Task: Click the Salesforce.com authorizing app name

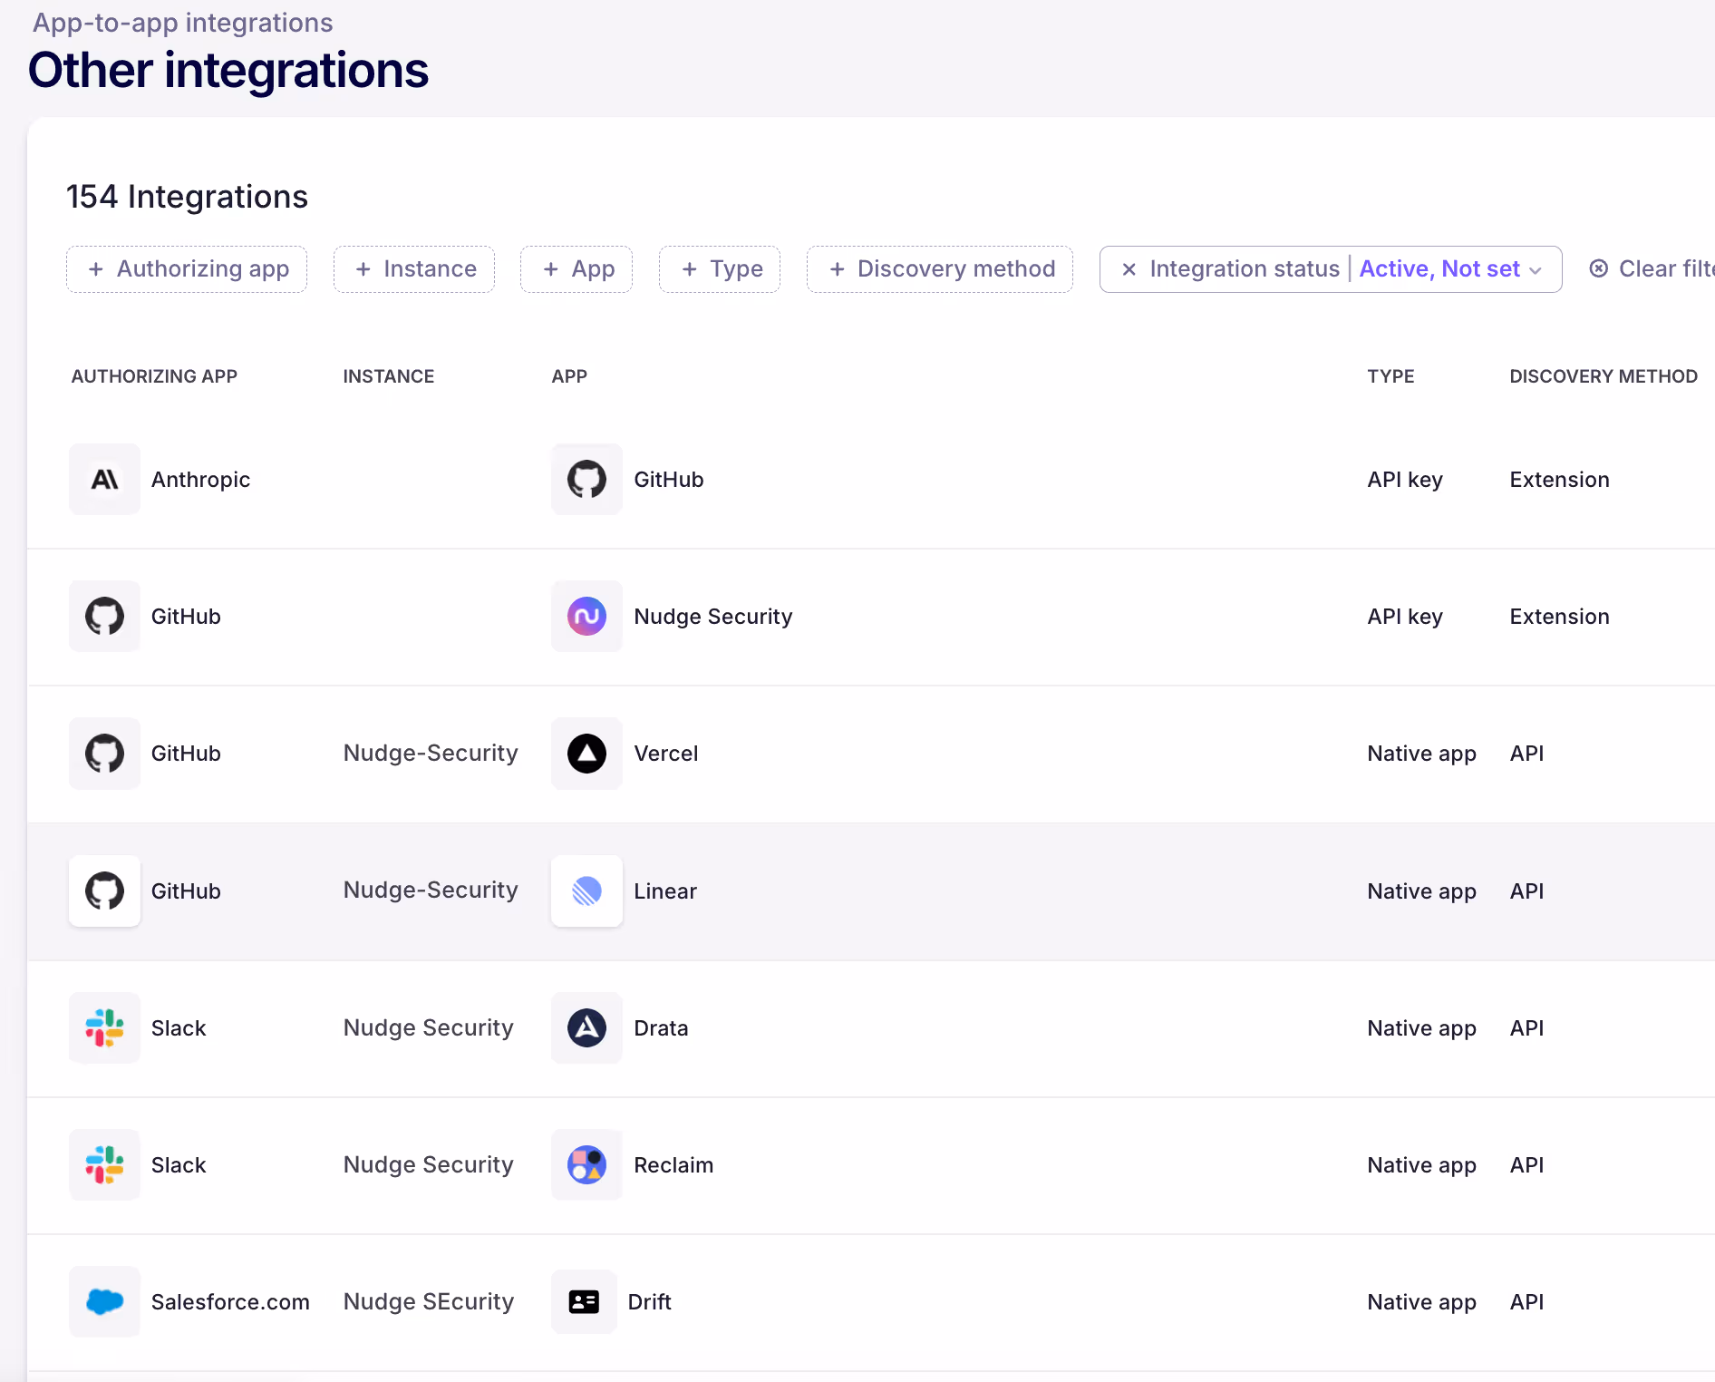Action: [230, 1302]
